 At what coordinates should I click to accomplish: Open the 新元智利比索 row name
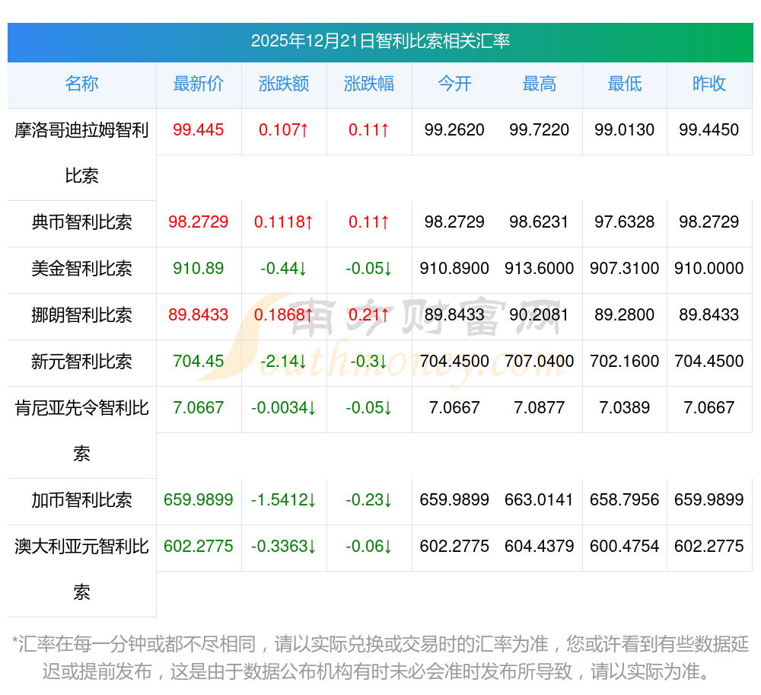click(81, 362)
